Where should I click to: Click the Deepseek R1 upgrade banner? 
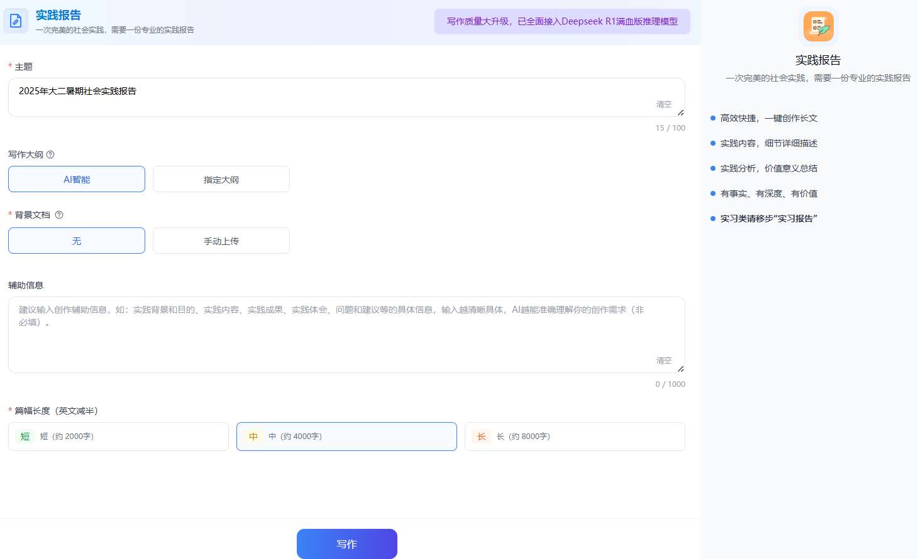point(562,21)
